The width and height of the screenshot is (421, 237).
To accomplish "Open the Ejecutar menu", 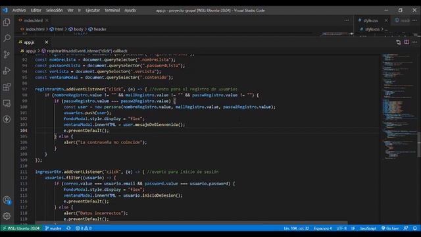I will [93, 11].
